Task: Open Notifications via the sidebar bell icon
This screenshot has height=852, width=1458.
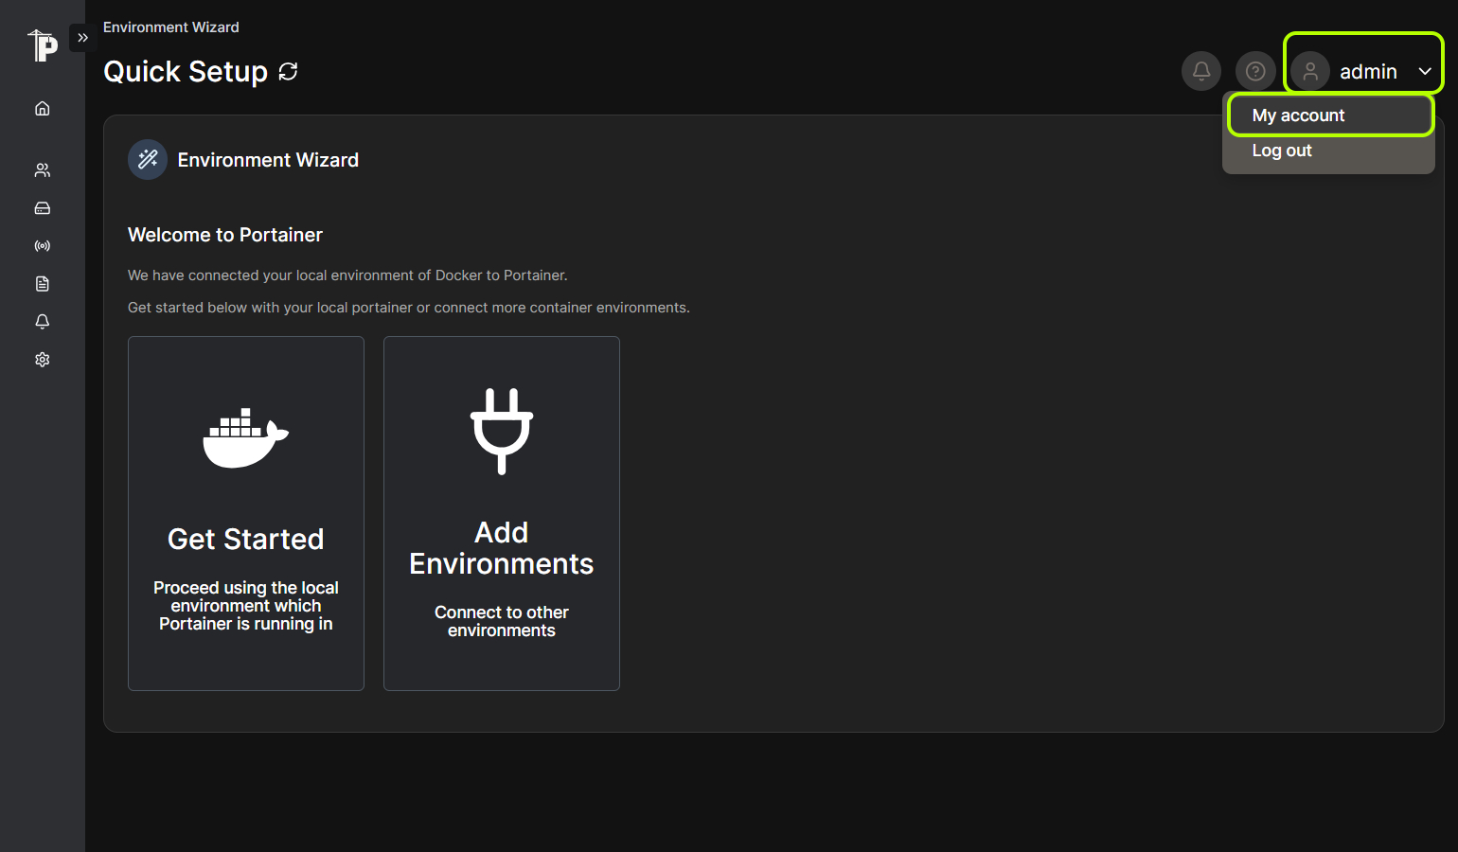Action: click(x=43, y=322)
